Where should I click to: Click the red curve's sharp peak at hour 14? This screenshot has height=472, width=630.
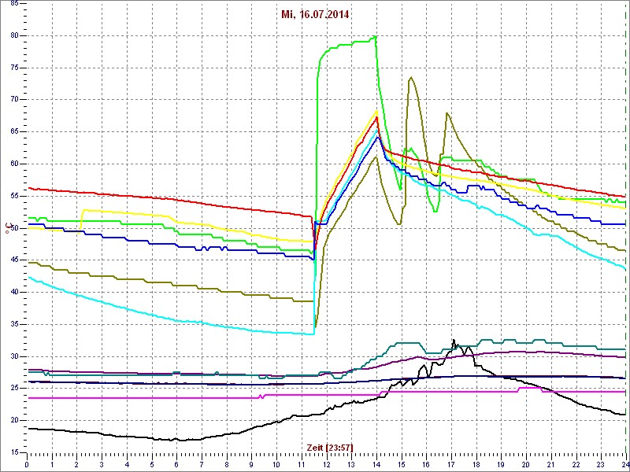pyautogui.click(x=377, y=118)
